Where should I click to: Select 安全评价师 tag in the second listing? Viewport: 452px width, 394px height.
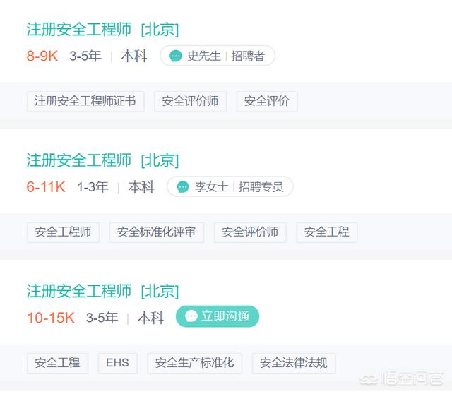(x=250, y=232)
